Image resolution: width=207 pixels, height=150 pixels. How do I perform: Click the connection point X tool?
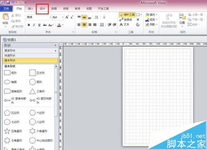tap(138, 20)
